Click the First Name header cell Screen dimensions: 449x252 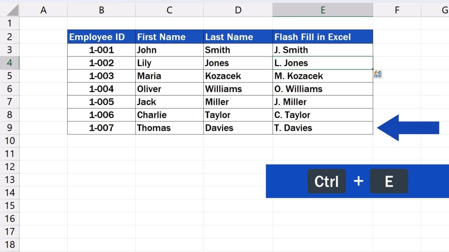click(169, 36)
